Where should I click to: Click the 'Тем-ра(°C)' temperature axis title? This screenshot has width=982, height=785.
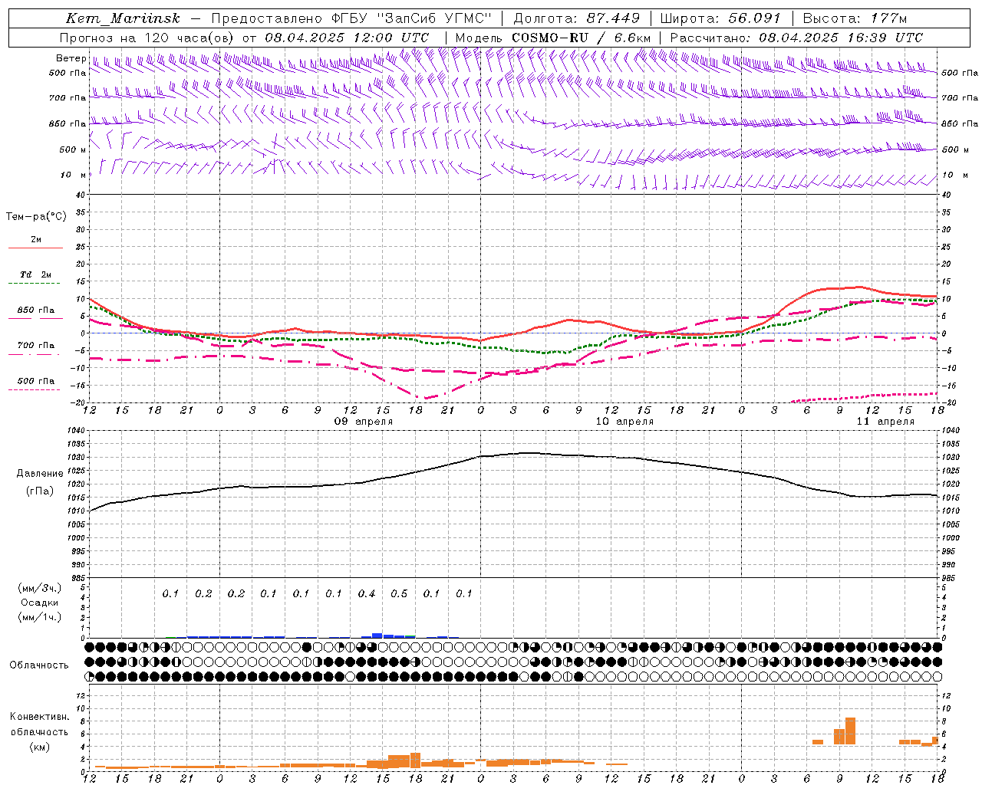click(x=36, y=217)
